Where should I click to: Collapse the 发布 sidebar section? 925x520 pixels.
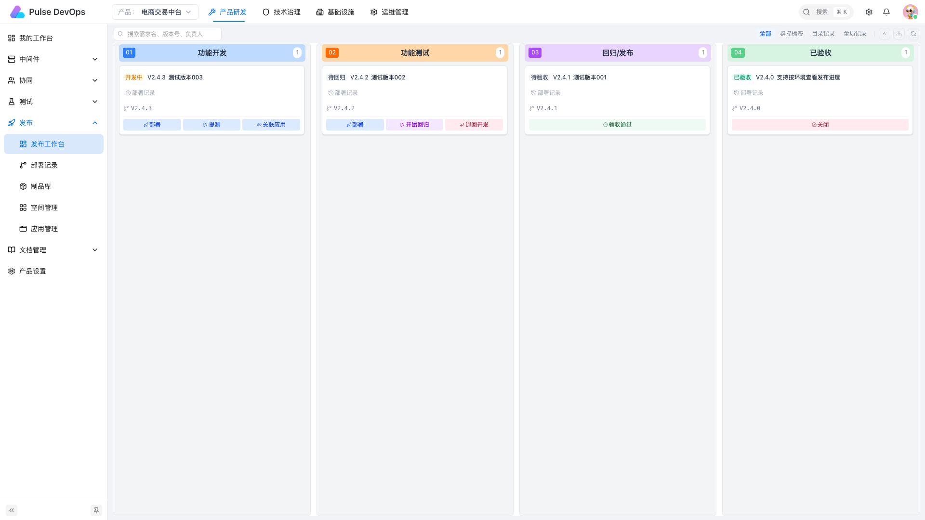[53, 123]
